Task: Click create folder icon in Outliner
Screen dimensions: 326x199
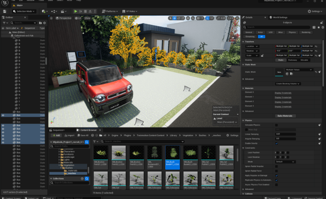Action: pyautogui.click(x=40, y=23)
